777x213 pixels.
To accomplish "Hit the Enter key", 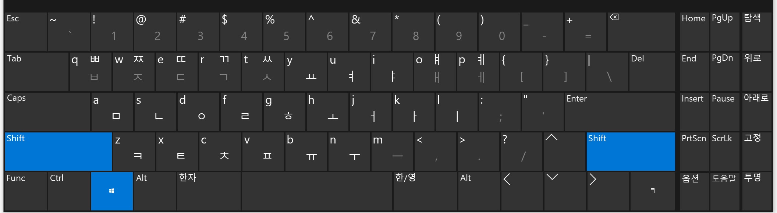I will click(620, 112).
